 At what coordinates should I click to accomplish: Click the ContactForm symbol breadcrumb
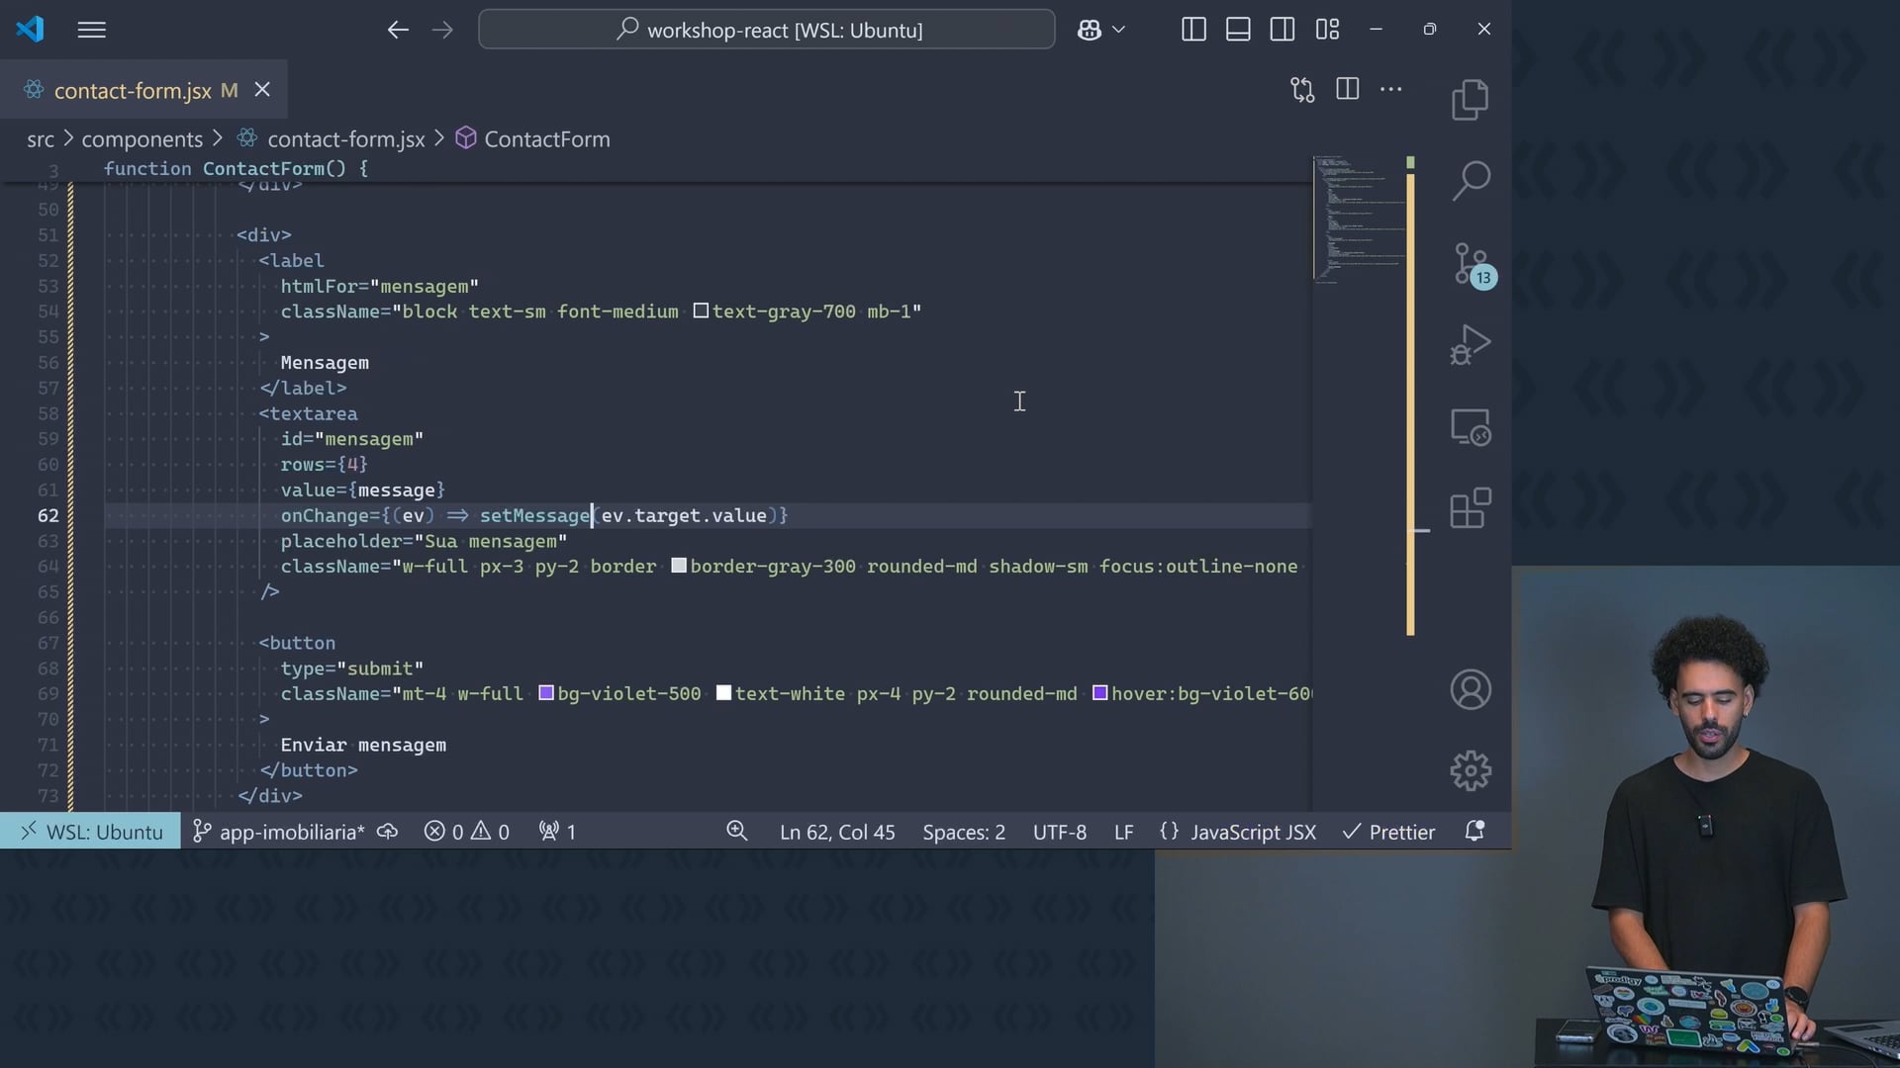(546, 139)
